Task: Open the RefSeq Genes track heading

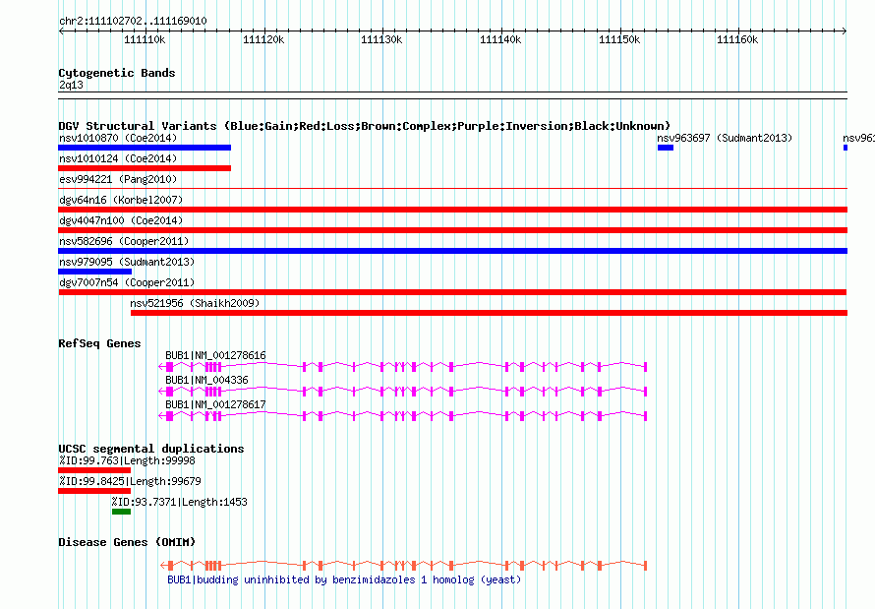Action: 99,343
